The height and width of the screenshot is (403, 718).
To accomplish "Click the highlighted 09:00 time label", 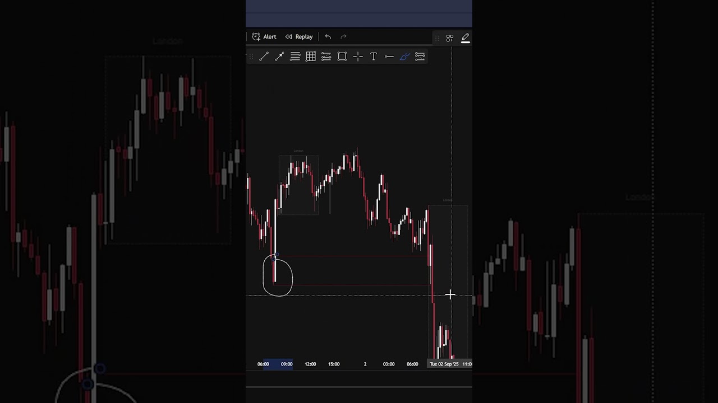I will (287, 364).
